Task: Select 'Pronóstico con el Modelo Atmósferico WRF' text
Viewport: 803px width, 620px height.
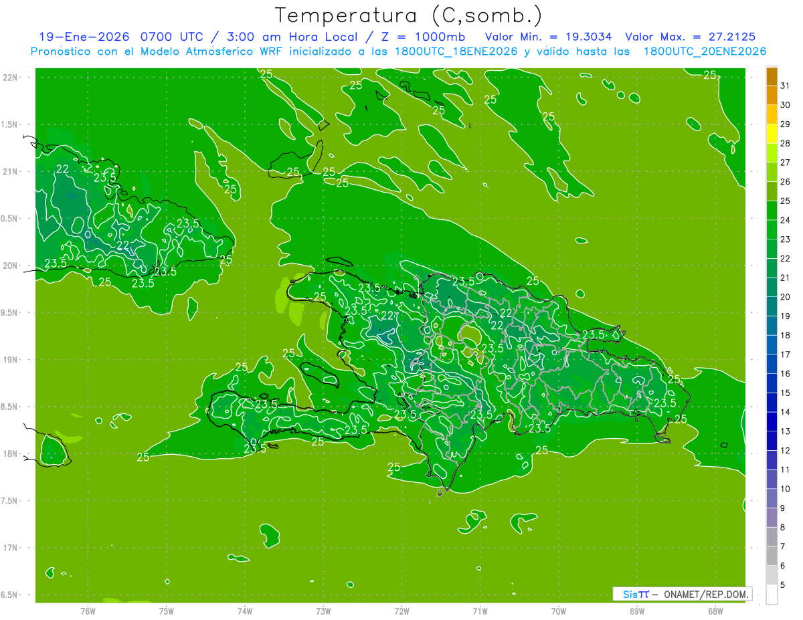Action: coord(157,51)
